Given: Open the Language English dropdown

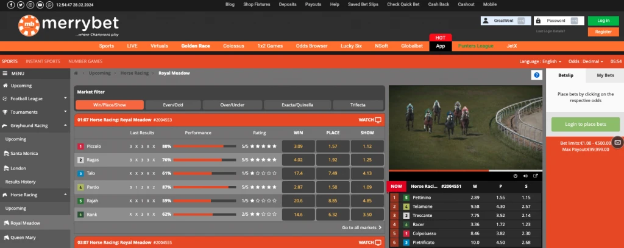Looking at the screenshot, I should coord(539,61).
